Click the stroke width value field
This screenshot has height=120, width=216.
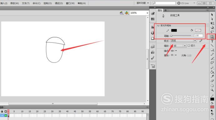(198, 36)
